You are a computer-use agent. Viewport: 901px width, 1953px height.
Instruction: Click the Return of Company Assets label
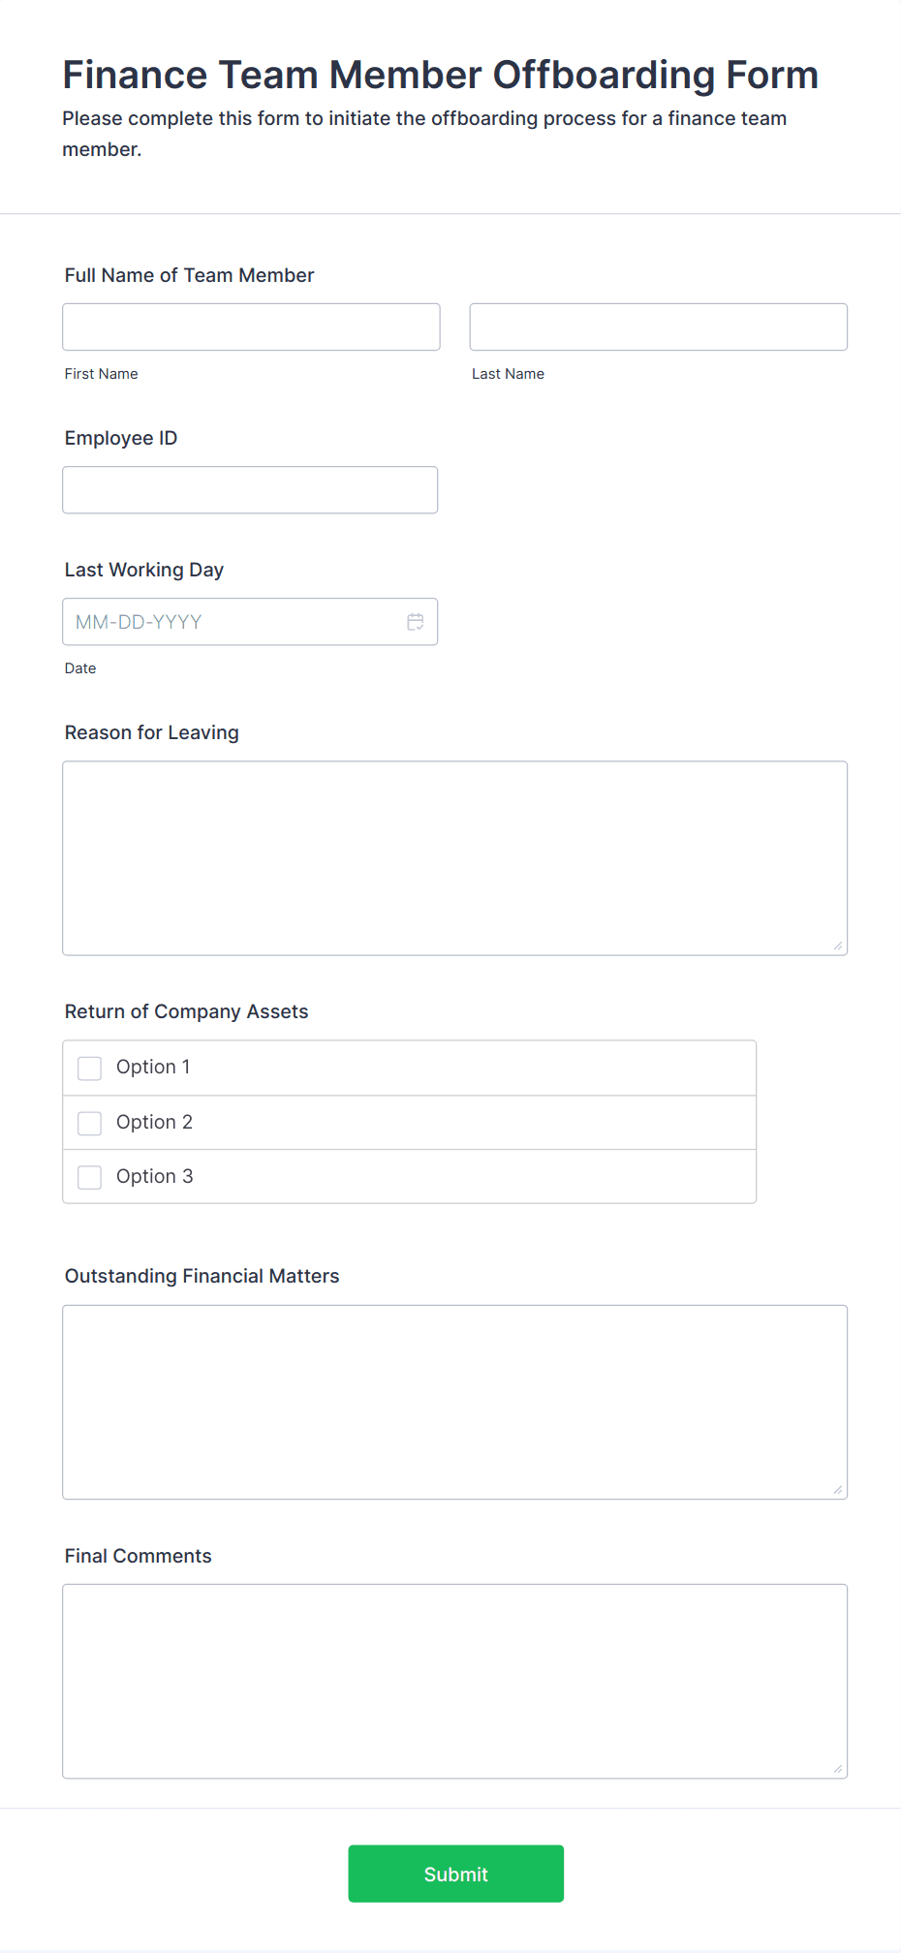187,1011
